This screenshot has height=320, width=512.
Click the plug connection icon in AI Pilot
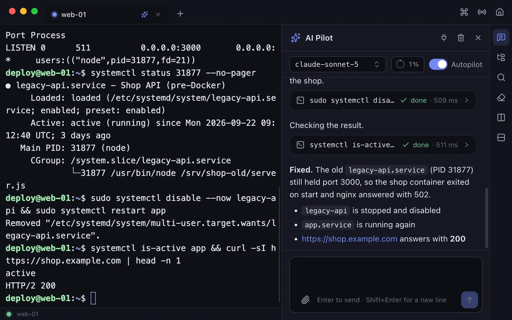(x=444, y=38)
